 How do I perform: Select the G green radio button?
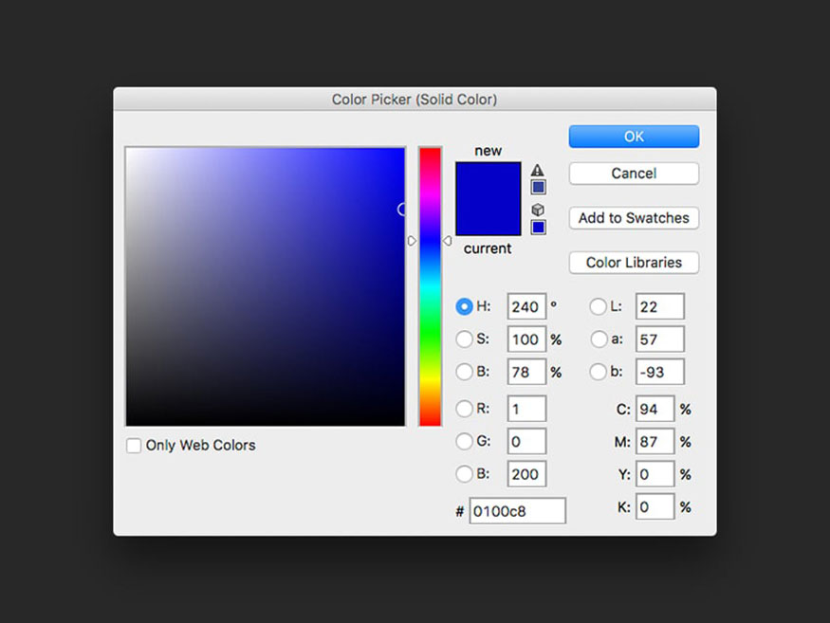(464, 441)
